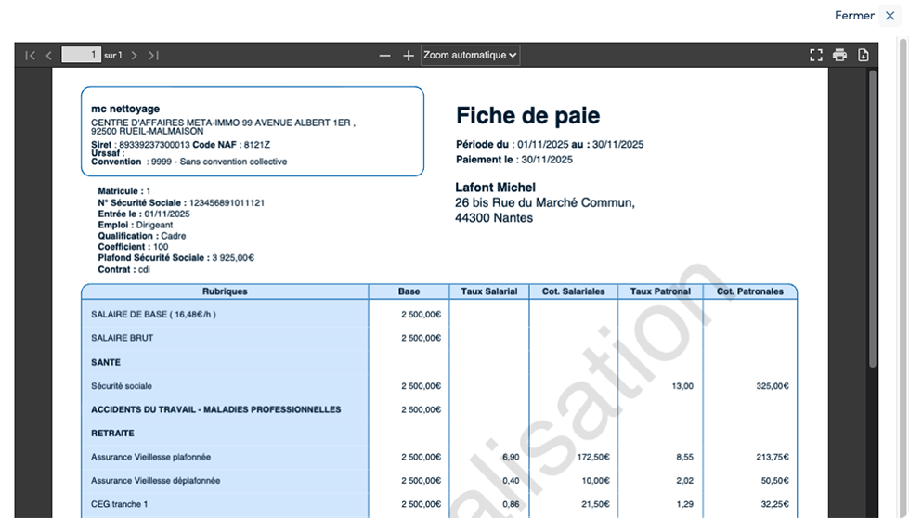Click the RETRAITE section heading
910x518 pixels.
[112, 434]
